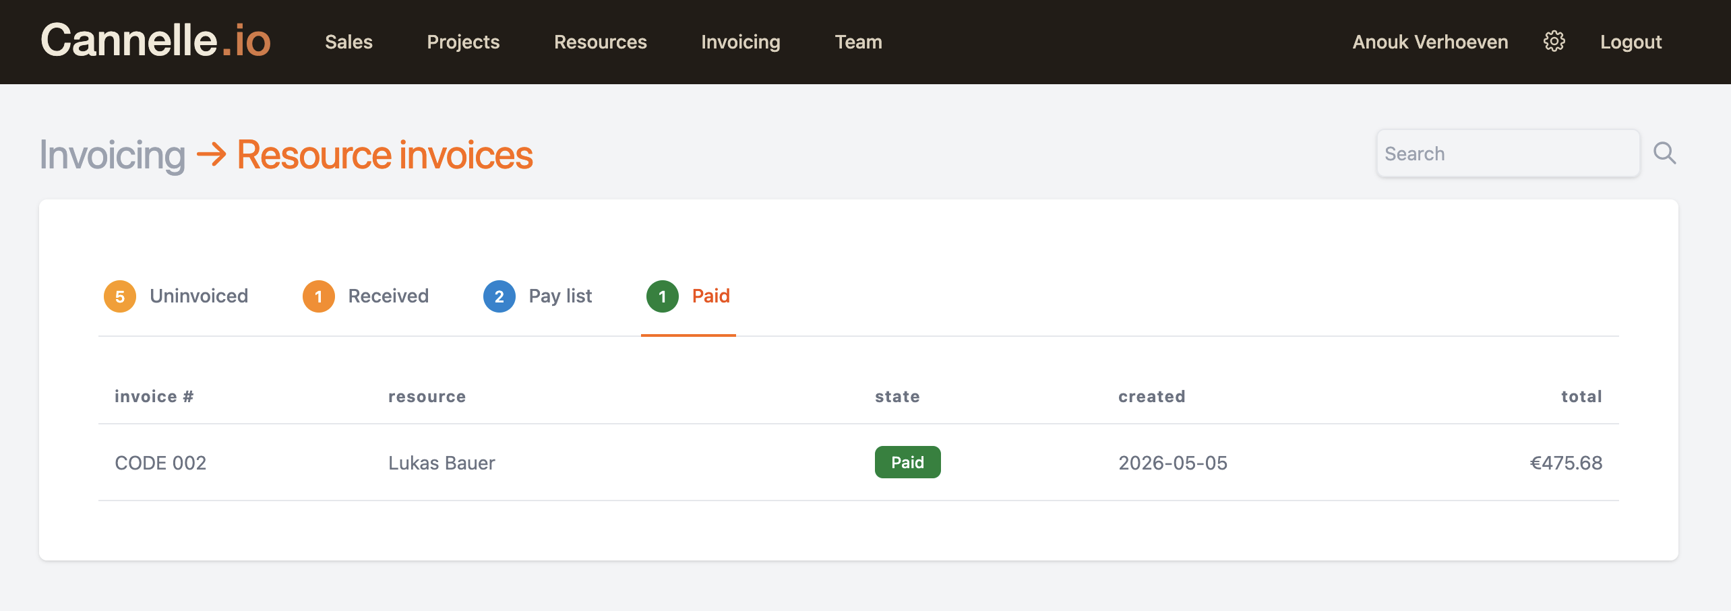The width and height of the screenshot is (1731, 611).
Task: Click the total column header
Action: click(x=1581, y=397)
